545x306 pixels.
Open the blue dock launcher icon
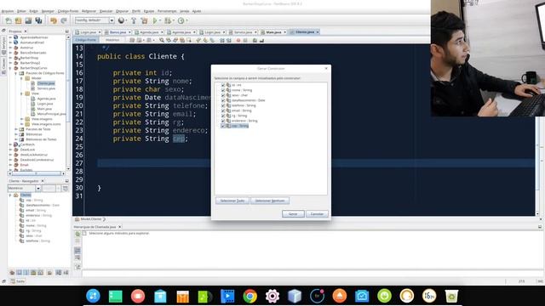(93, 296)
